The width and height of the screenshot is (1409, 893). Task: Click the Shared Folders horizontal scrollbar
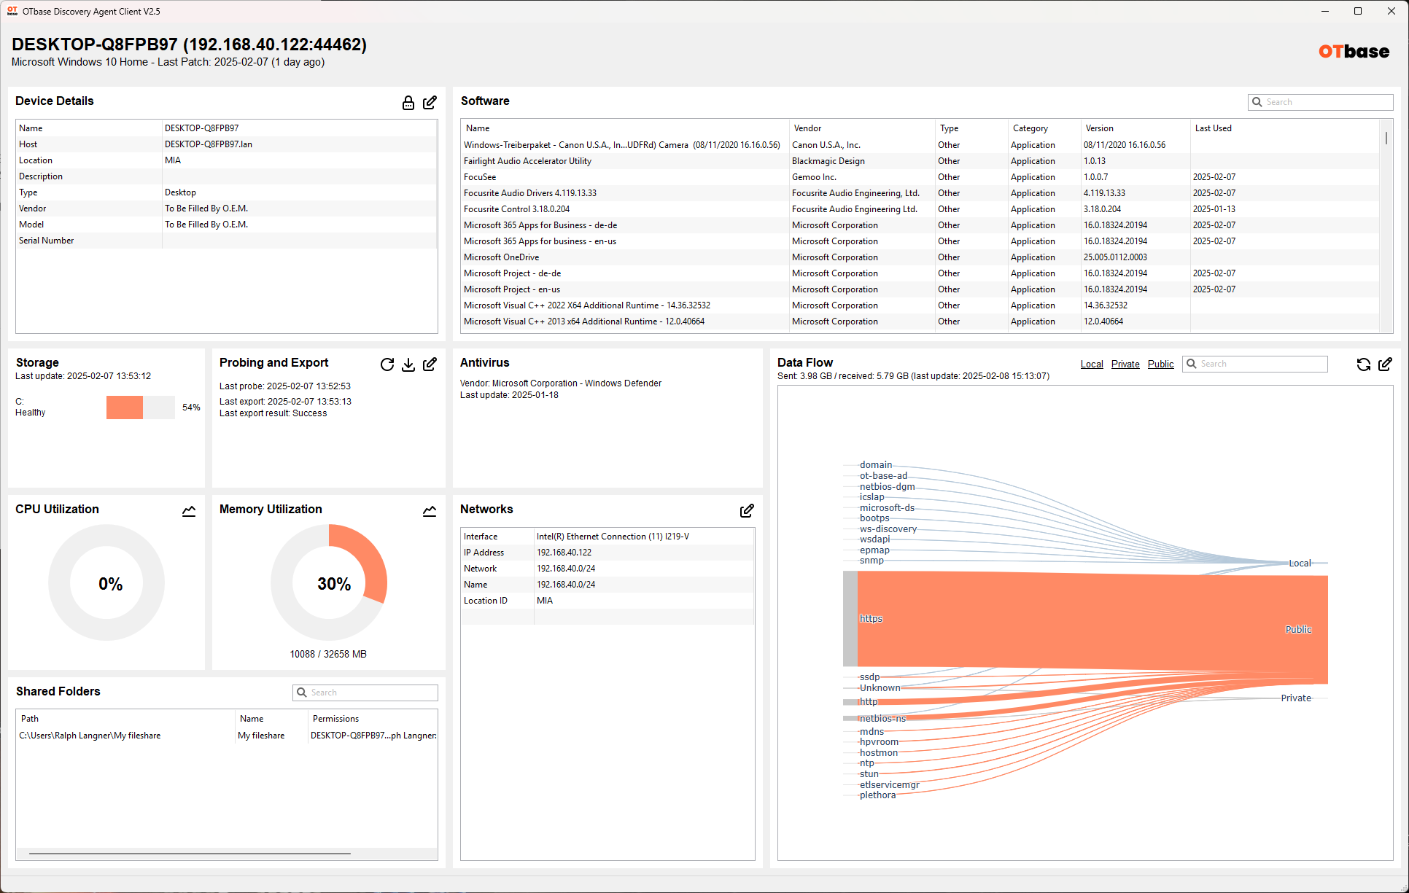point(190,853)
